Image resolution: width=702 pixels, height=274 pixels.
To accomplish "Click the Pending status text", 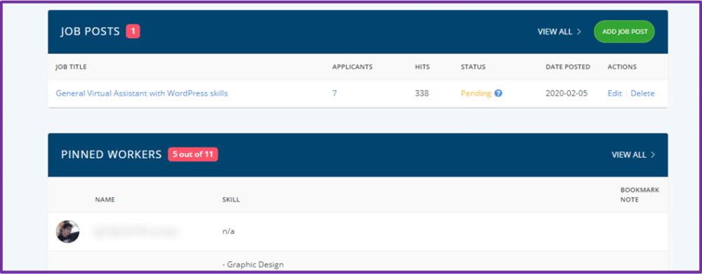I will click(476, 93).
